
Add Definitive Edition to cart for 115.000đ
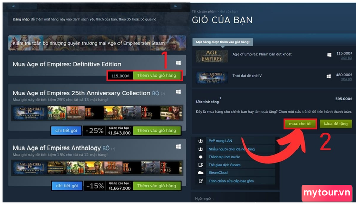[157, 76]
